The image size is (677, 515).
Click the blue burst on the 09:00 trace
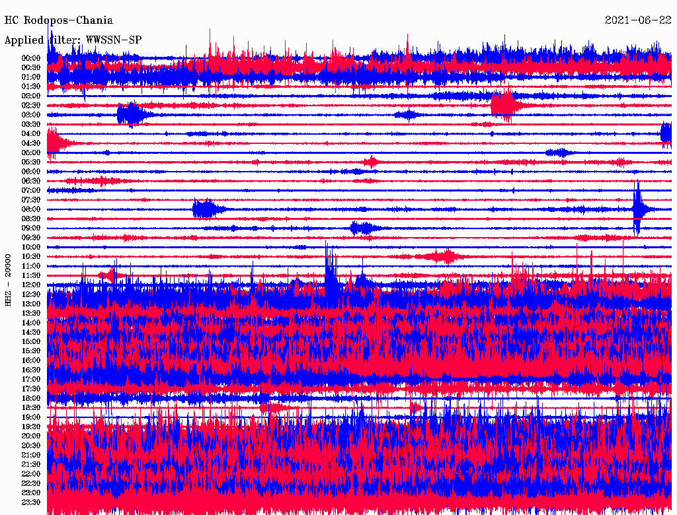click(x=362, y=228)
